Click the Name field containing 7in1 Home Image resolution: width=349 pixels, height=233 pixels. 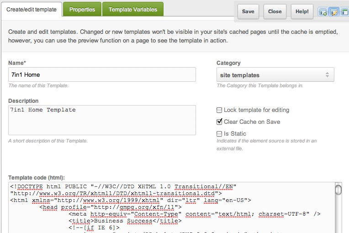pos(102,74)
